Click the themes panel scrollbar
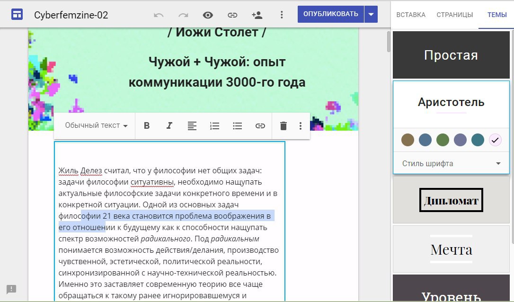 tap(512, 137)
